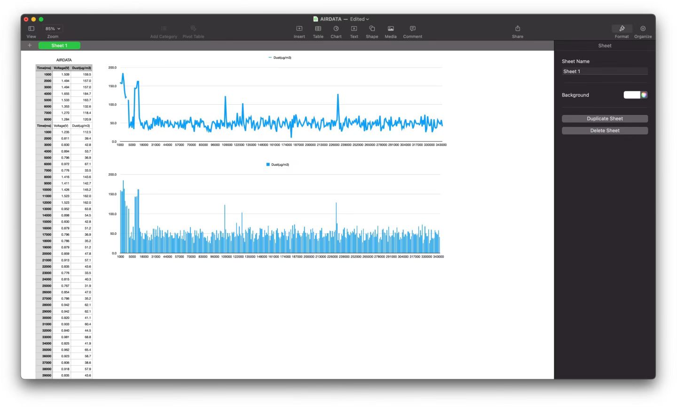Image resolution: width=677 pixels, height=407 pixels.
Task: Open the Share options
Action: (518, 29)
